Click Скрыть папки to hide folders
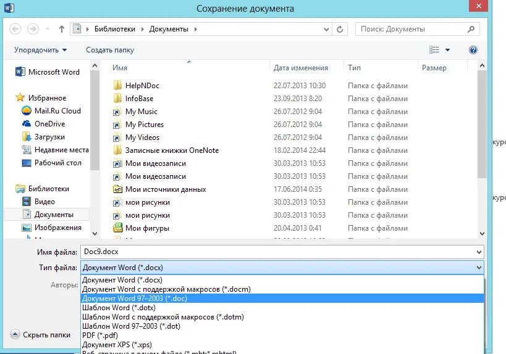 click(x=40, y=335)
